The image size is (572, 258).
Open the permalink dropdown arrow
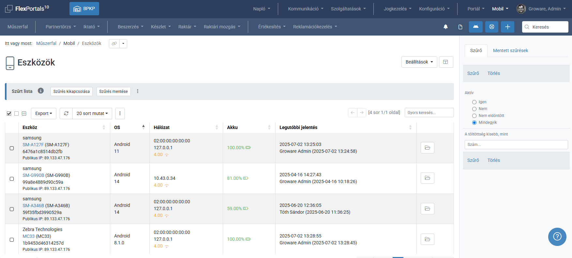coord(123,43)
